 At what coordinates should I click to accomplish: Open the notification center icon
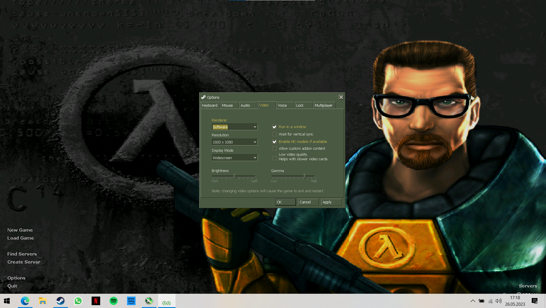click(535, 301)
